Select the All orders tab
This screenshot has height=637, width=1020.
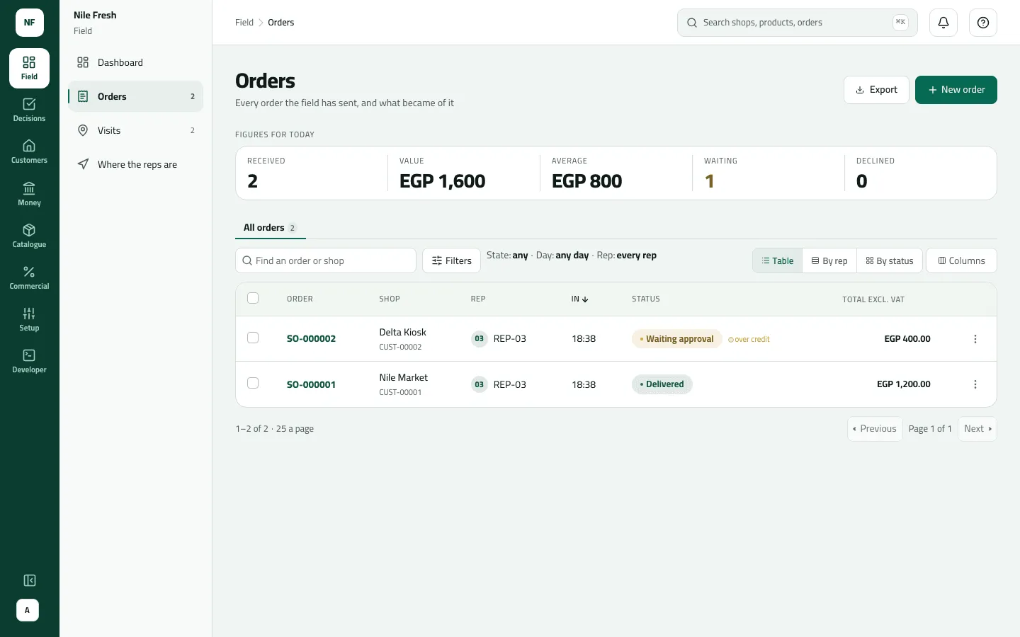click(x=270, y=228)
